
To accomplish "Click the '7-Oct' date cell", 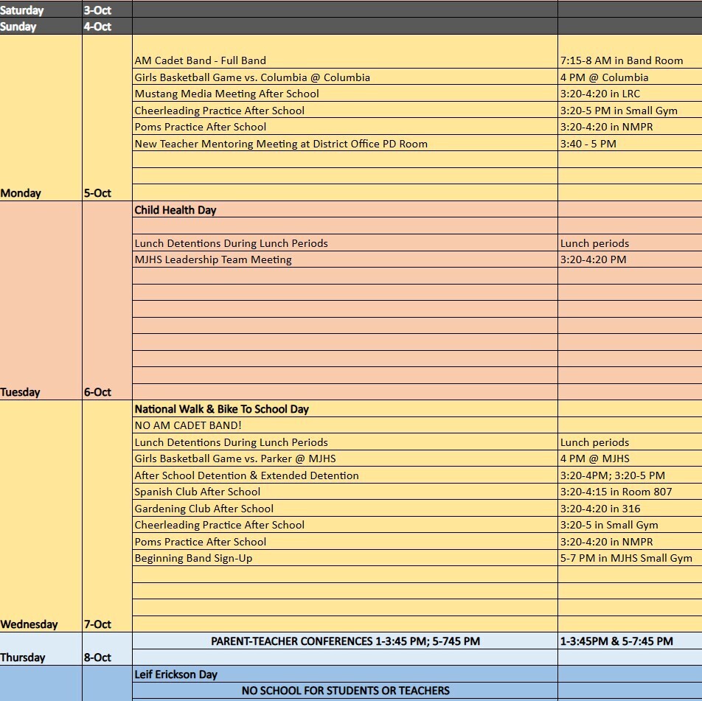I will [x=107, y=516].
